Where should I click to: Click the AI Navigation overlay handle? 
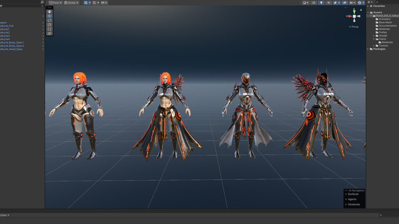(346, 190)
